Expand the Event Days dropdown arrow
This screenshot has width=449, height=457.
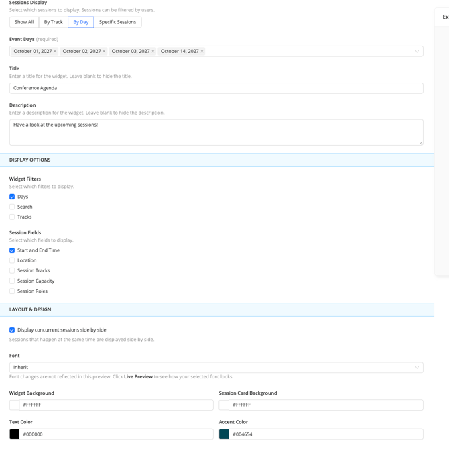(x=417, y=51)
